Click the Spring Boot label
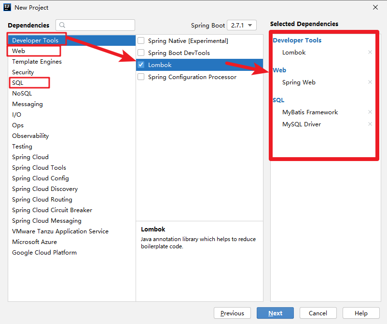 point(208,26)
